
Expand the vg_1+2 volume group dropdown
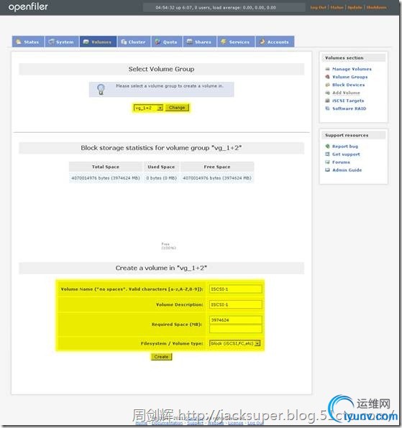(148, 108)
